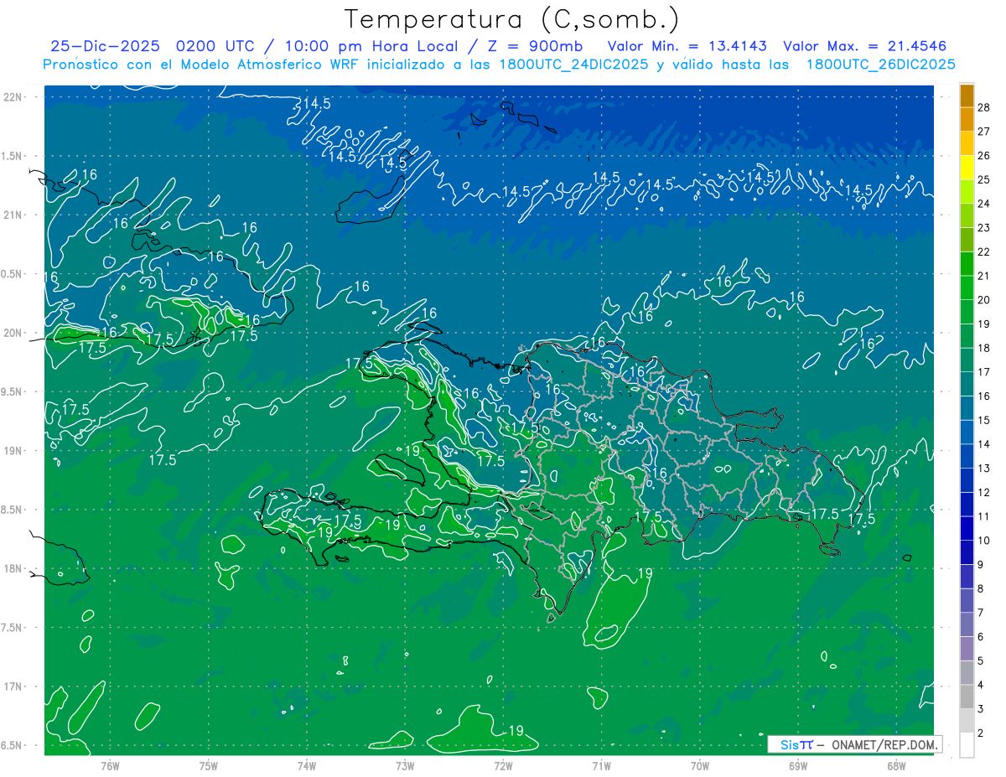Screen dimensions: 1006x777
Task: Click the "17N" latitude axis label
Action: pyautogui.click(x=14, y=686)
